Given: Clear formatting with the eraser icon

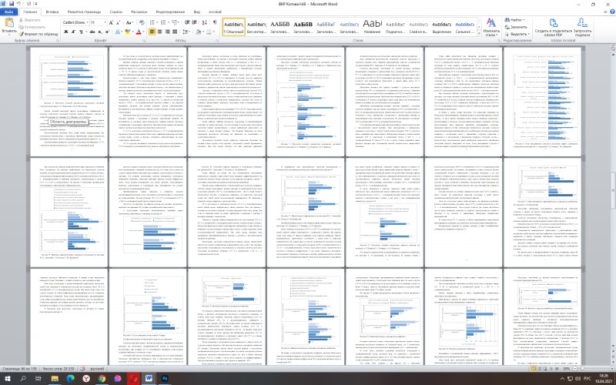Looking at the screenshot, I should (142, 22).
